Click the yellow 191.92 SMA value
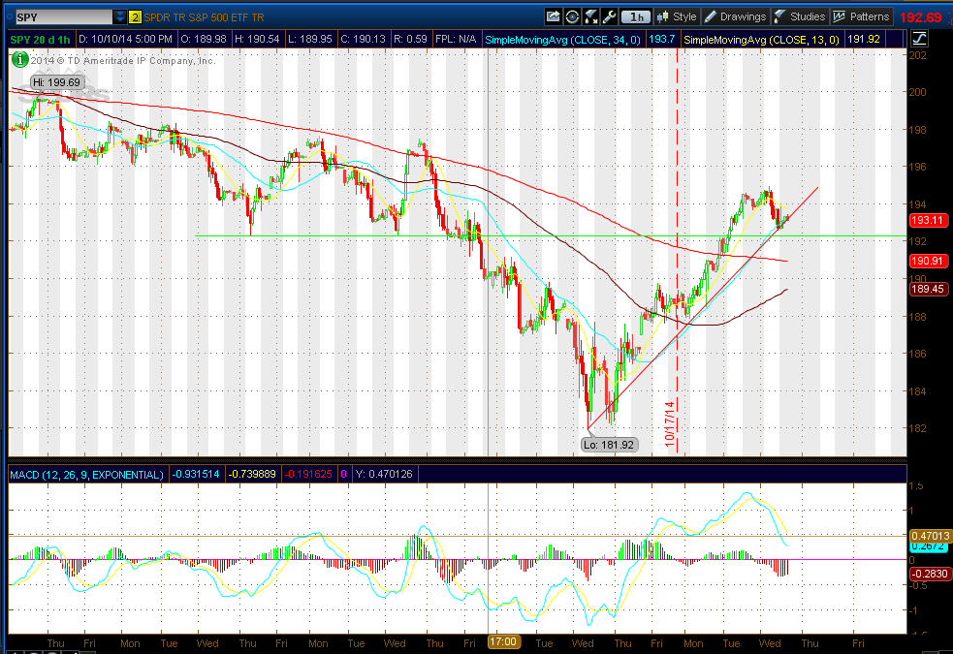The image size is (953, 654). click(864, 40)
